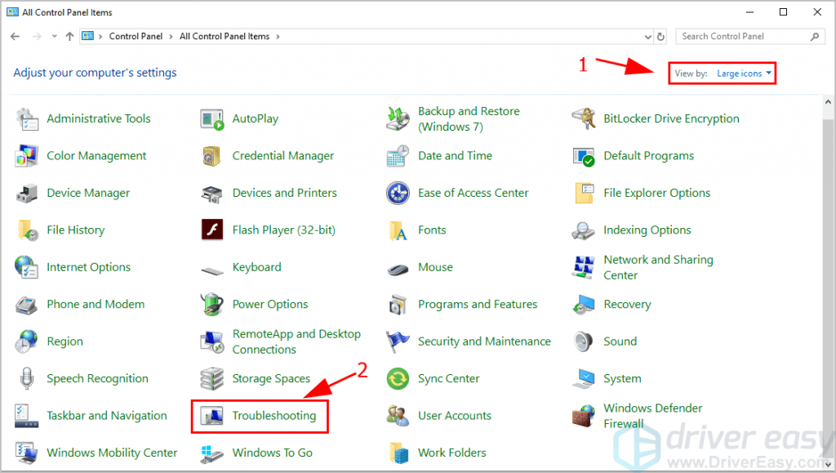Click the Storage Spaces icon

click(x=212, y=379)
